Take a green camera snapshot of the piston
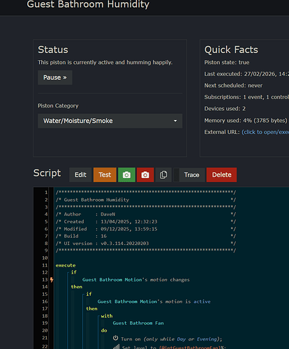Viewport: 289px width, 349px height. [x=126, y=174]
